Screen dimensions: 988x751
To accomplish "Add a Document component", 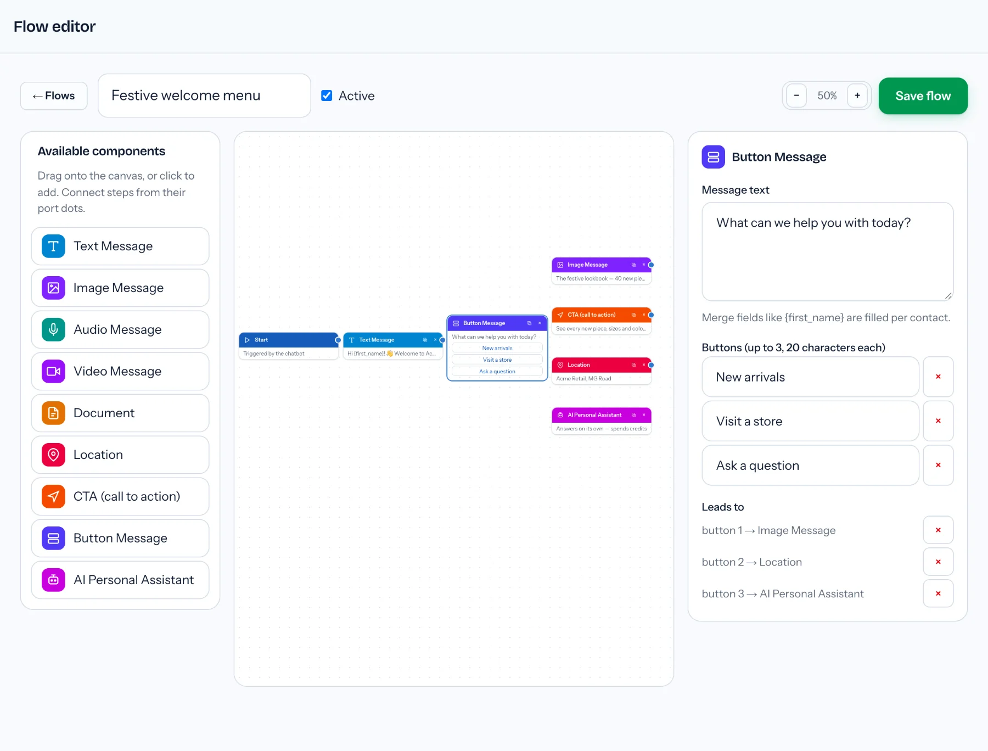I will click(x=120, y=413).
